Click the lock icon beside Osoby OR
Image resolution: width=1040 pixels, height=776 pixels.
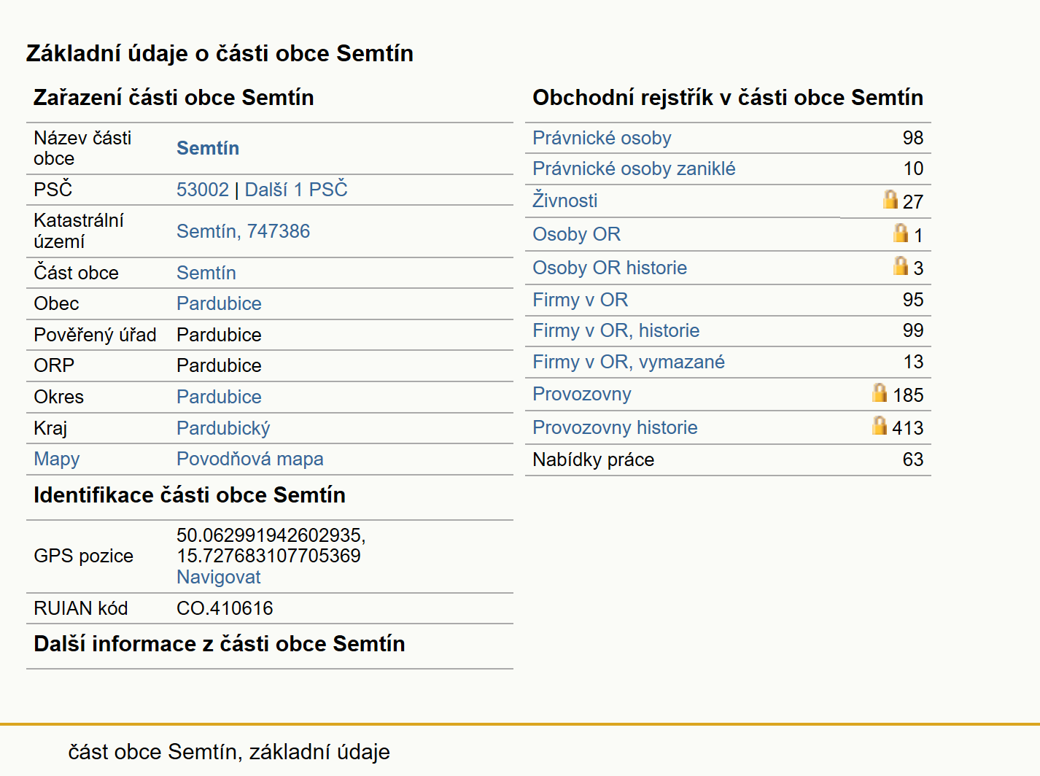pyautogui.click(x=901, y=233)
